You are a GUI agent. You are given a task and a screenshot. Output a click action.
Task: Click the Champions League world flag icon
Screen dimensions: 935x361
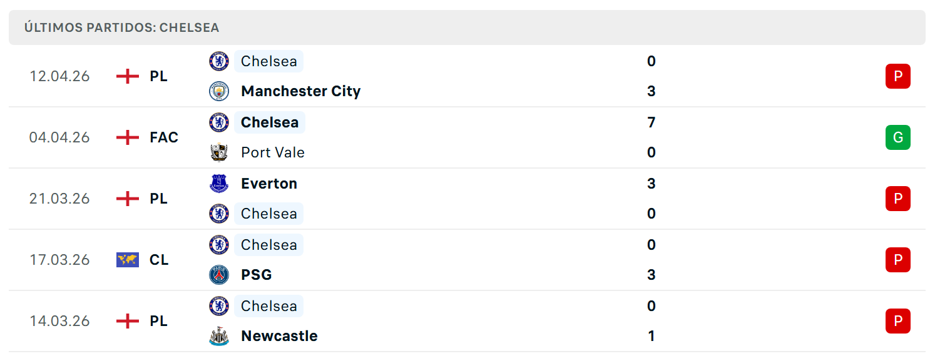pyautogui.click(x=128, y=260)
